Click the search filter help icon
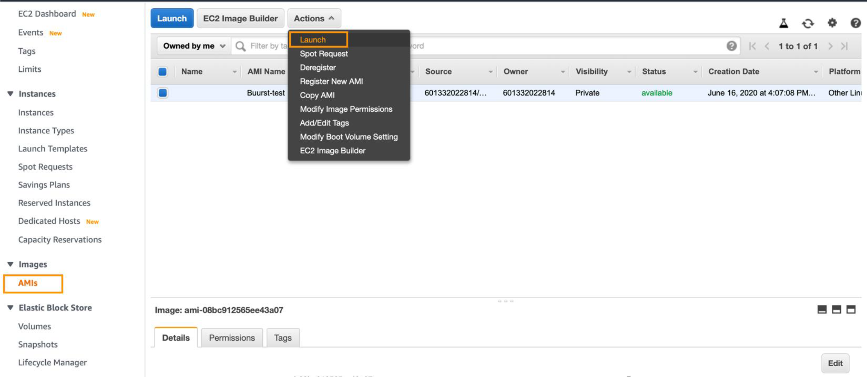 (731, 46)
